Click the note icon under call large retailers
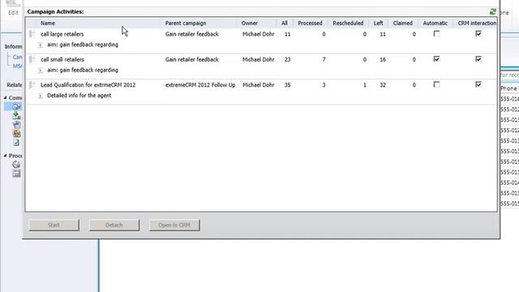The width and height of the screenshot is (519, 292). click(41, 45)
